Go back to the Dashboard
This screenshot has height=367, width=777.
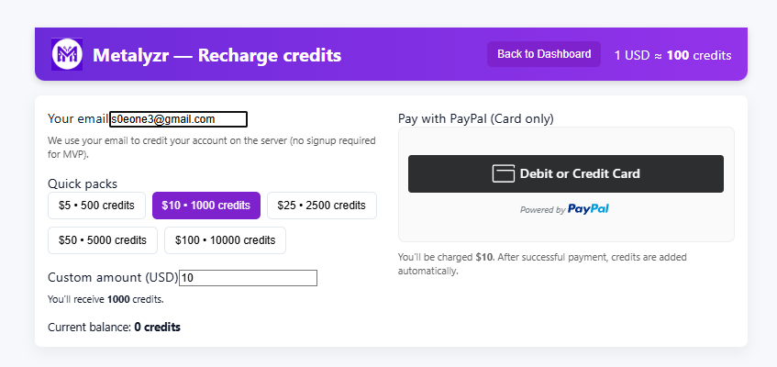544,54
